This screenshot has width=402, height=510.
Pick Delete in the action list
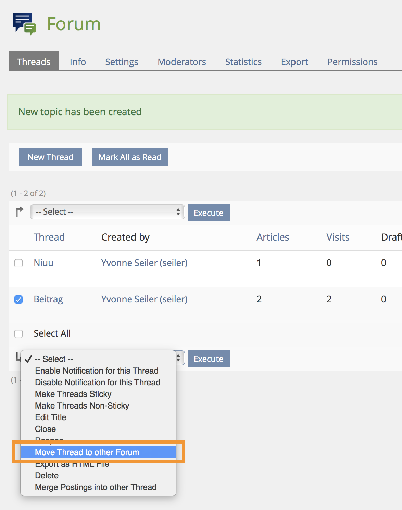click(x=47, y=476)
